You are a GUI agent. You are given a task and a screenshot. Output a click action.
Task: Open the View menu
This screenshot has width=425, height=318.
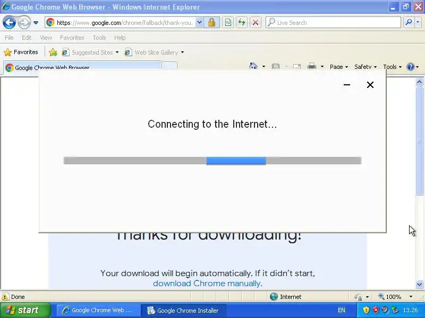[x=46, y=38]
